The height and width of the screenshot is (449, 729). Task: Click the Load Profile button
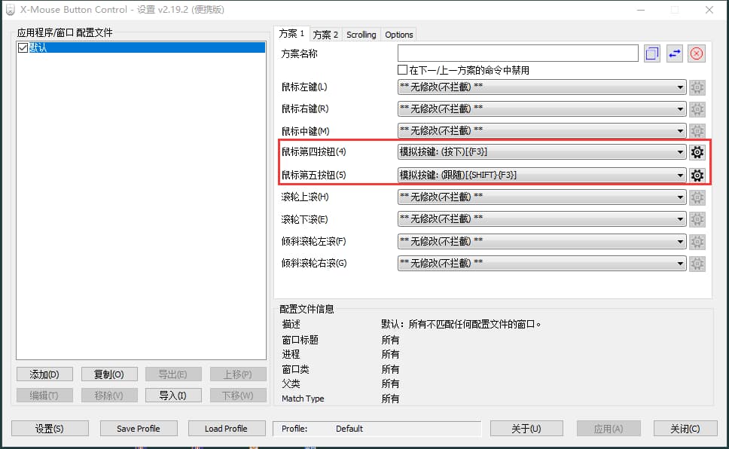coord(227,429)
